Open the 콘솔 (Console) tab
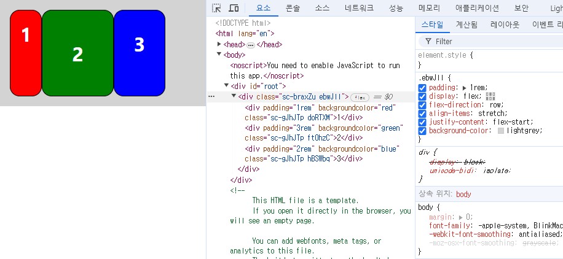Screen dimensions: 563x259 pyautogui.click(x=293, y=8)
